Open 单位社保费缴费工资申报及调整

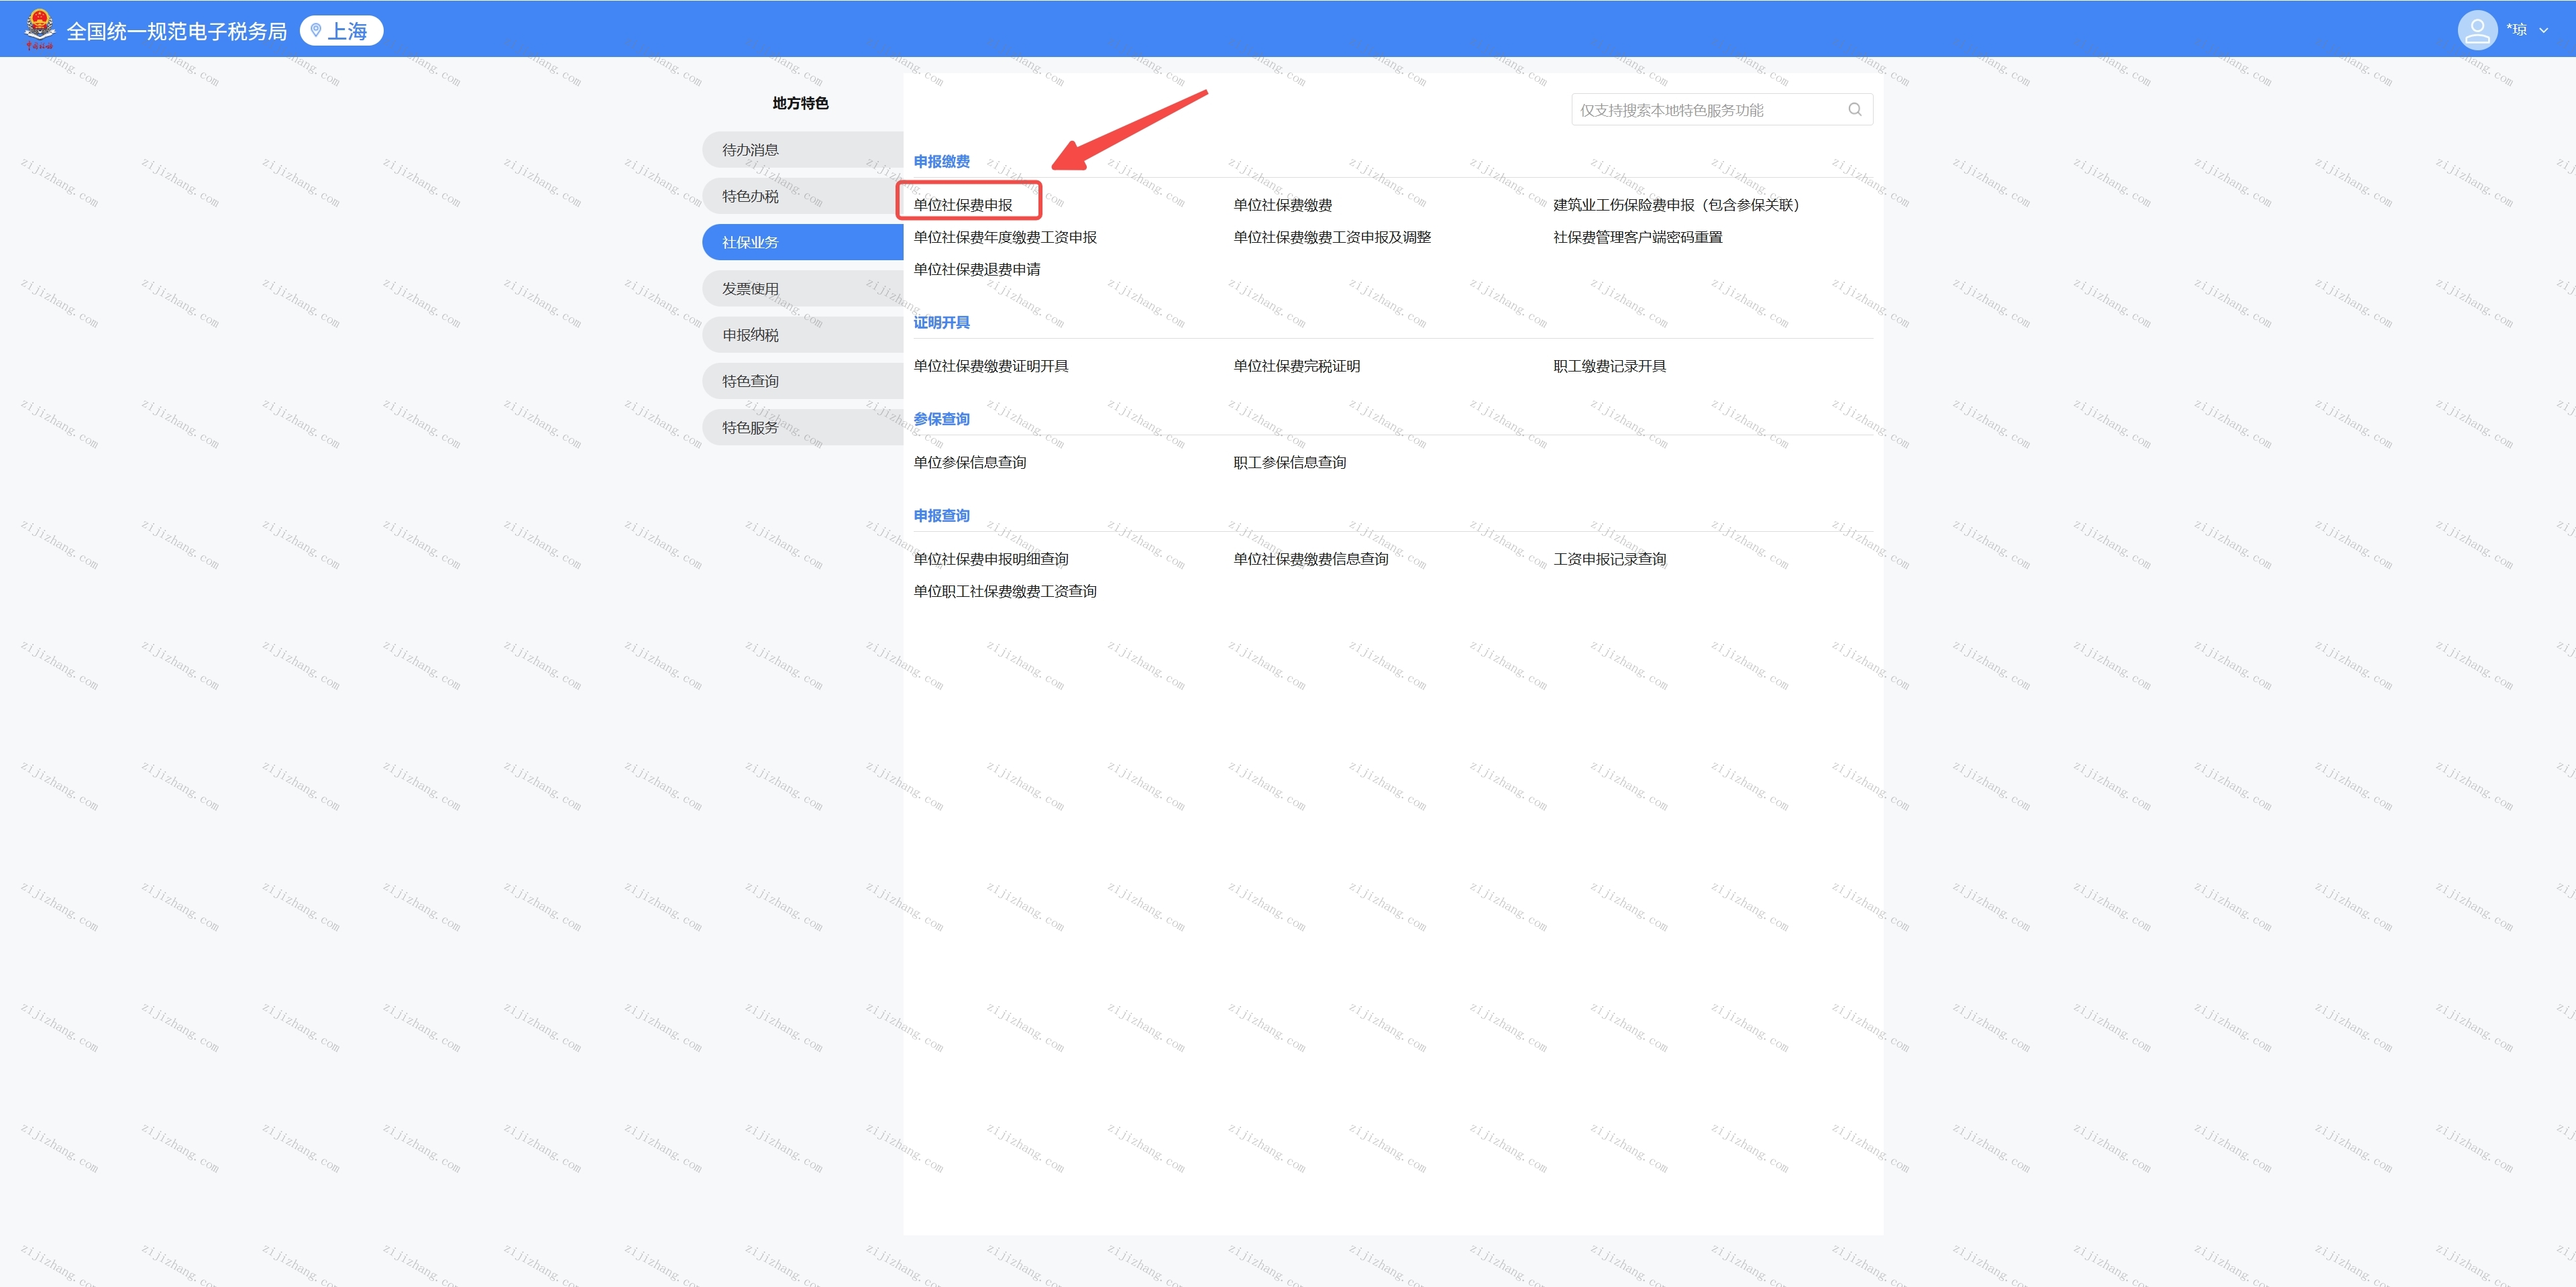point(1332,237)
